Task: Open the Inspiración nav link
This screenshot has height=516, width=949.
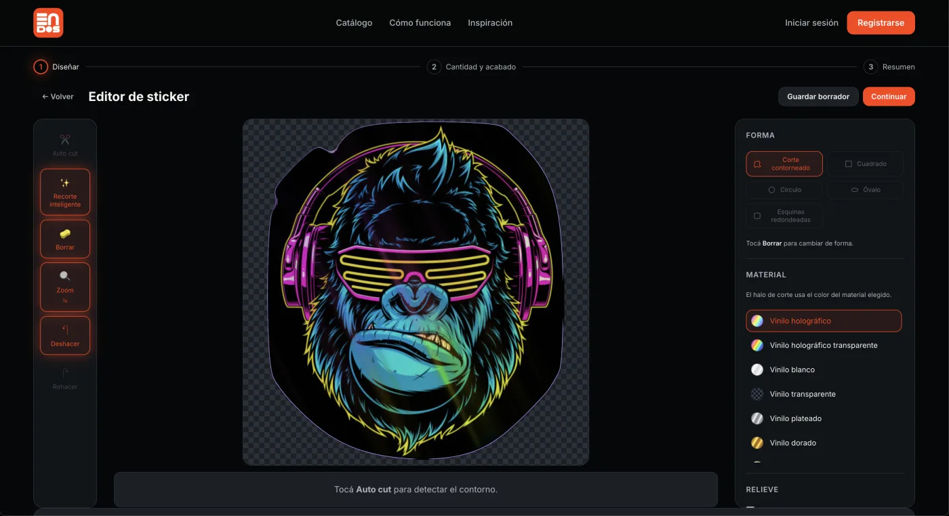Action: 490,23
